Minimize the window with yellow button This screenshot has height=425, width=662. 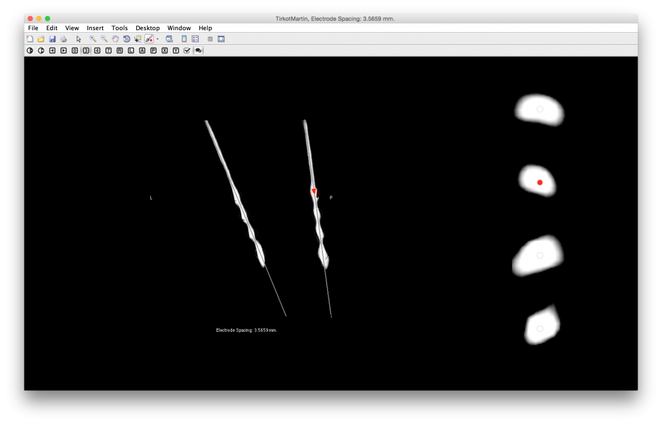click(39, 19)
